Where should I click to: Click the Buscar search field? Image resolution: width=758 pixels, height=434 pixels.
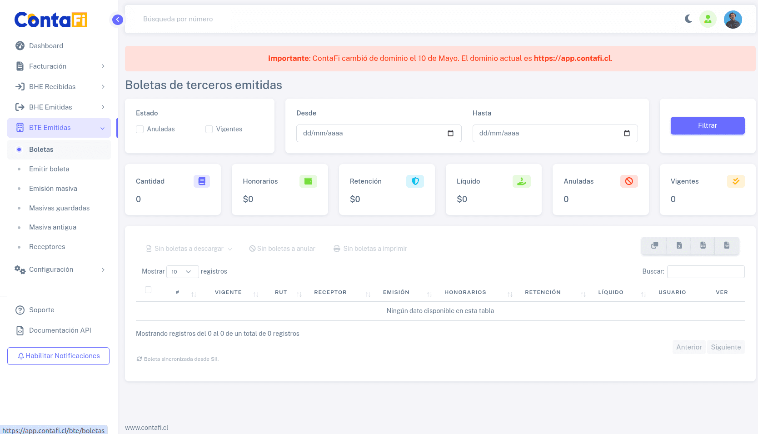point(705,272)
